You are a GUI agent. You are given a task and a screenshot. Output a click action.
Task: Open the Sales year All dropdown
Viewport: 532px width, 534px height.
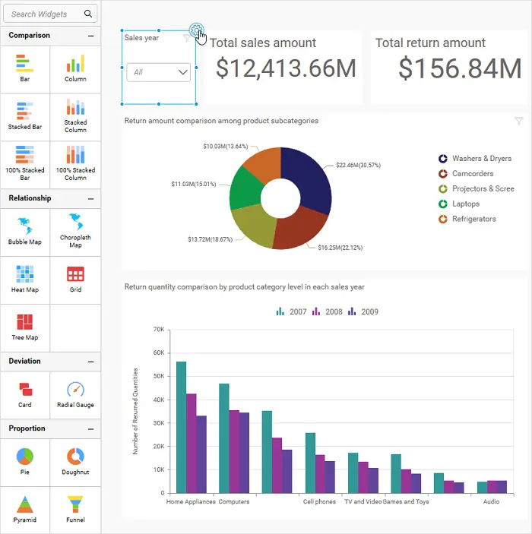159,72
